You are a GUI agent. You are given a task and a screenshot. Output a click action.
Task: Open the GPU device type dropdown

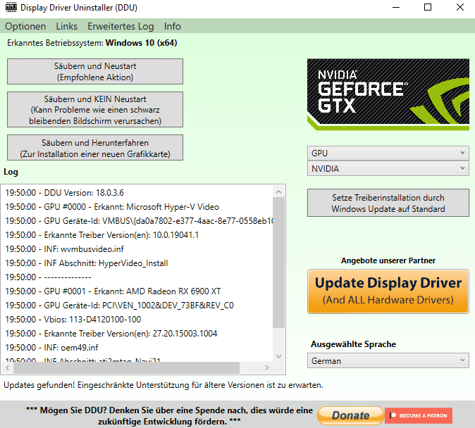[388, 153]
